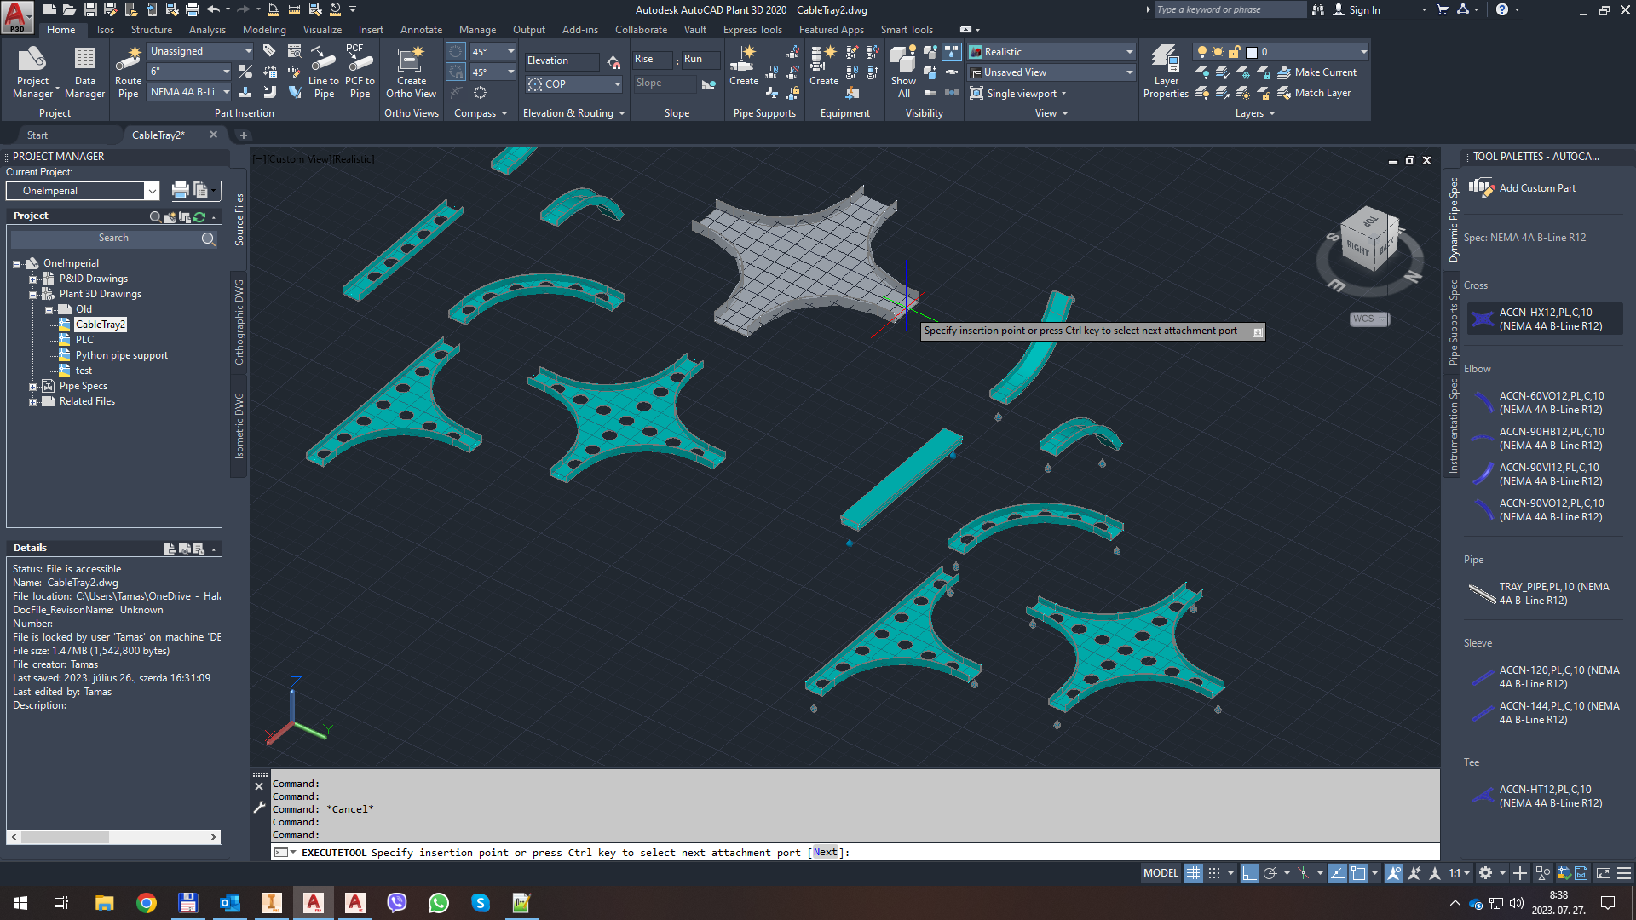Open the Visualize ribbon tab
The width and height of the screenshot is (1636, 920).
[x=322, y=29]
